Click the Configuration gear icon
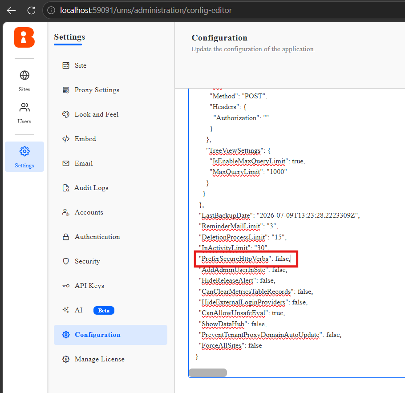405x393 pixels. pos(66,335)
